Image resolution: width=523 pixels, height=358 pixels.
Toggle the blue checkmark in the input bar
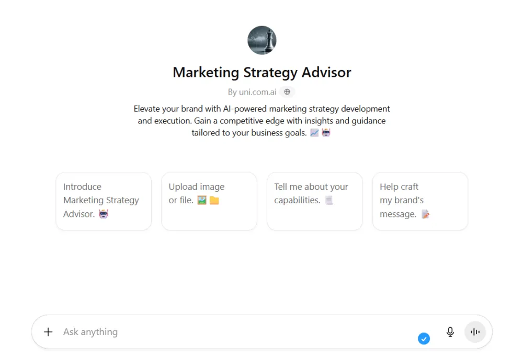pos(424,339)
